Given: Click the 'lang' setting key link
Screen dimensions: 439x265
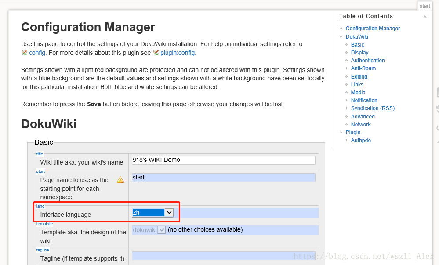Looking at the screenshot, I should coord(40,206).
